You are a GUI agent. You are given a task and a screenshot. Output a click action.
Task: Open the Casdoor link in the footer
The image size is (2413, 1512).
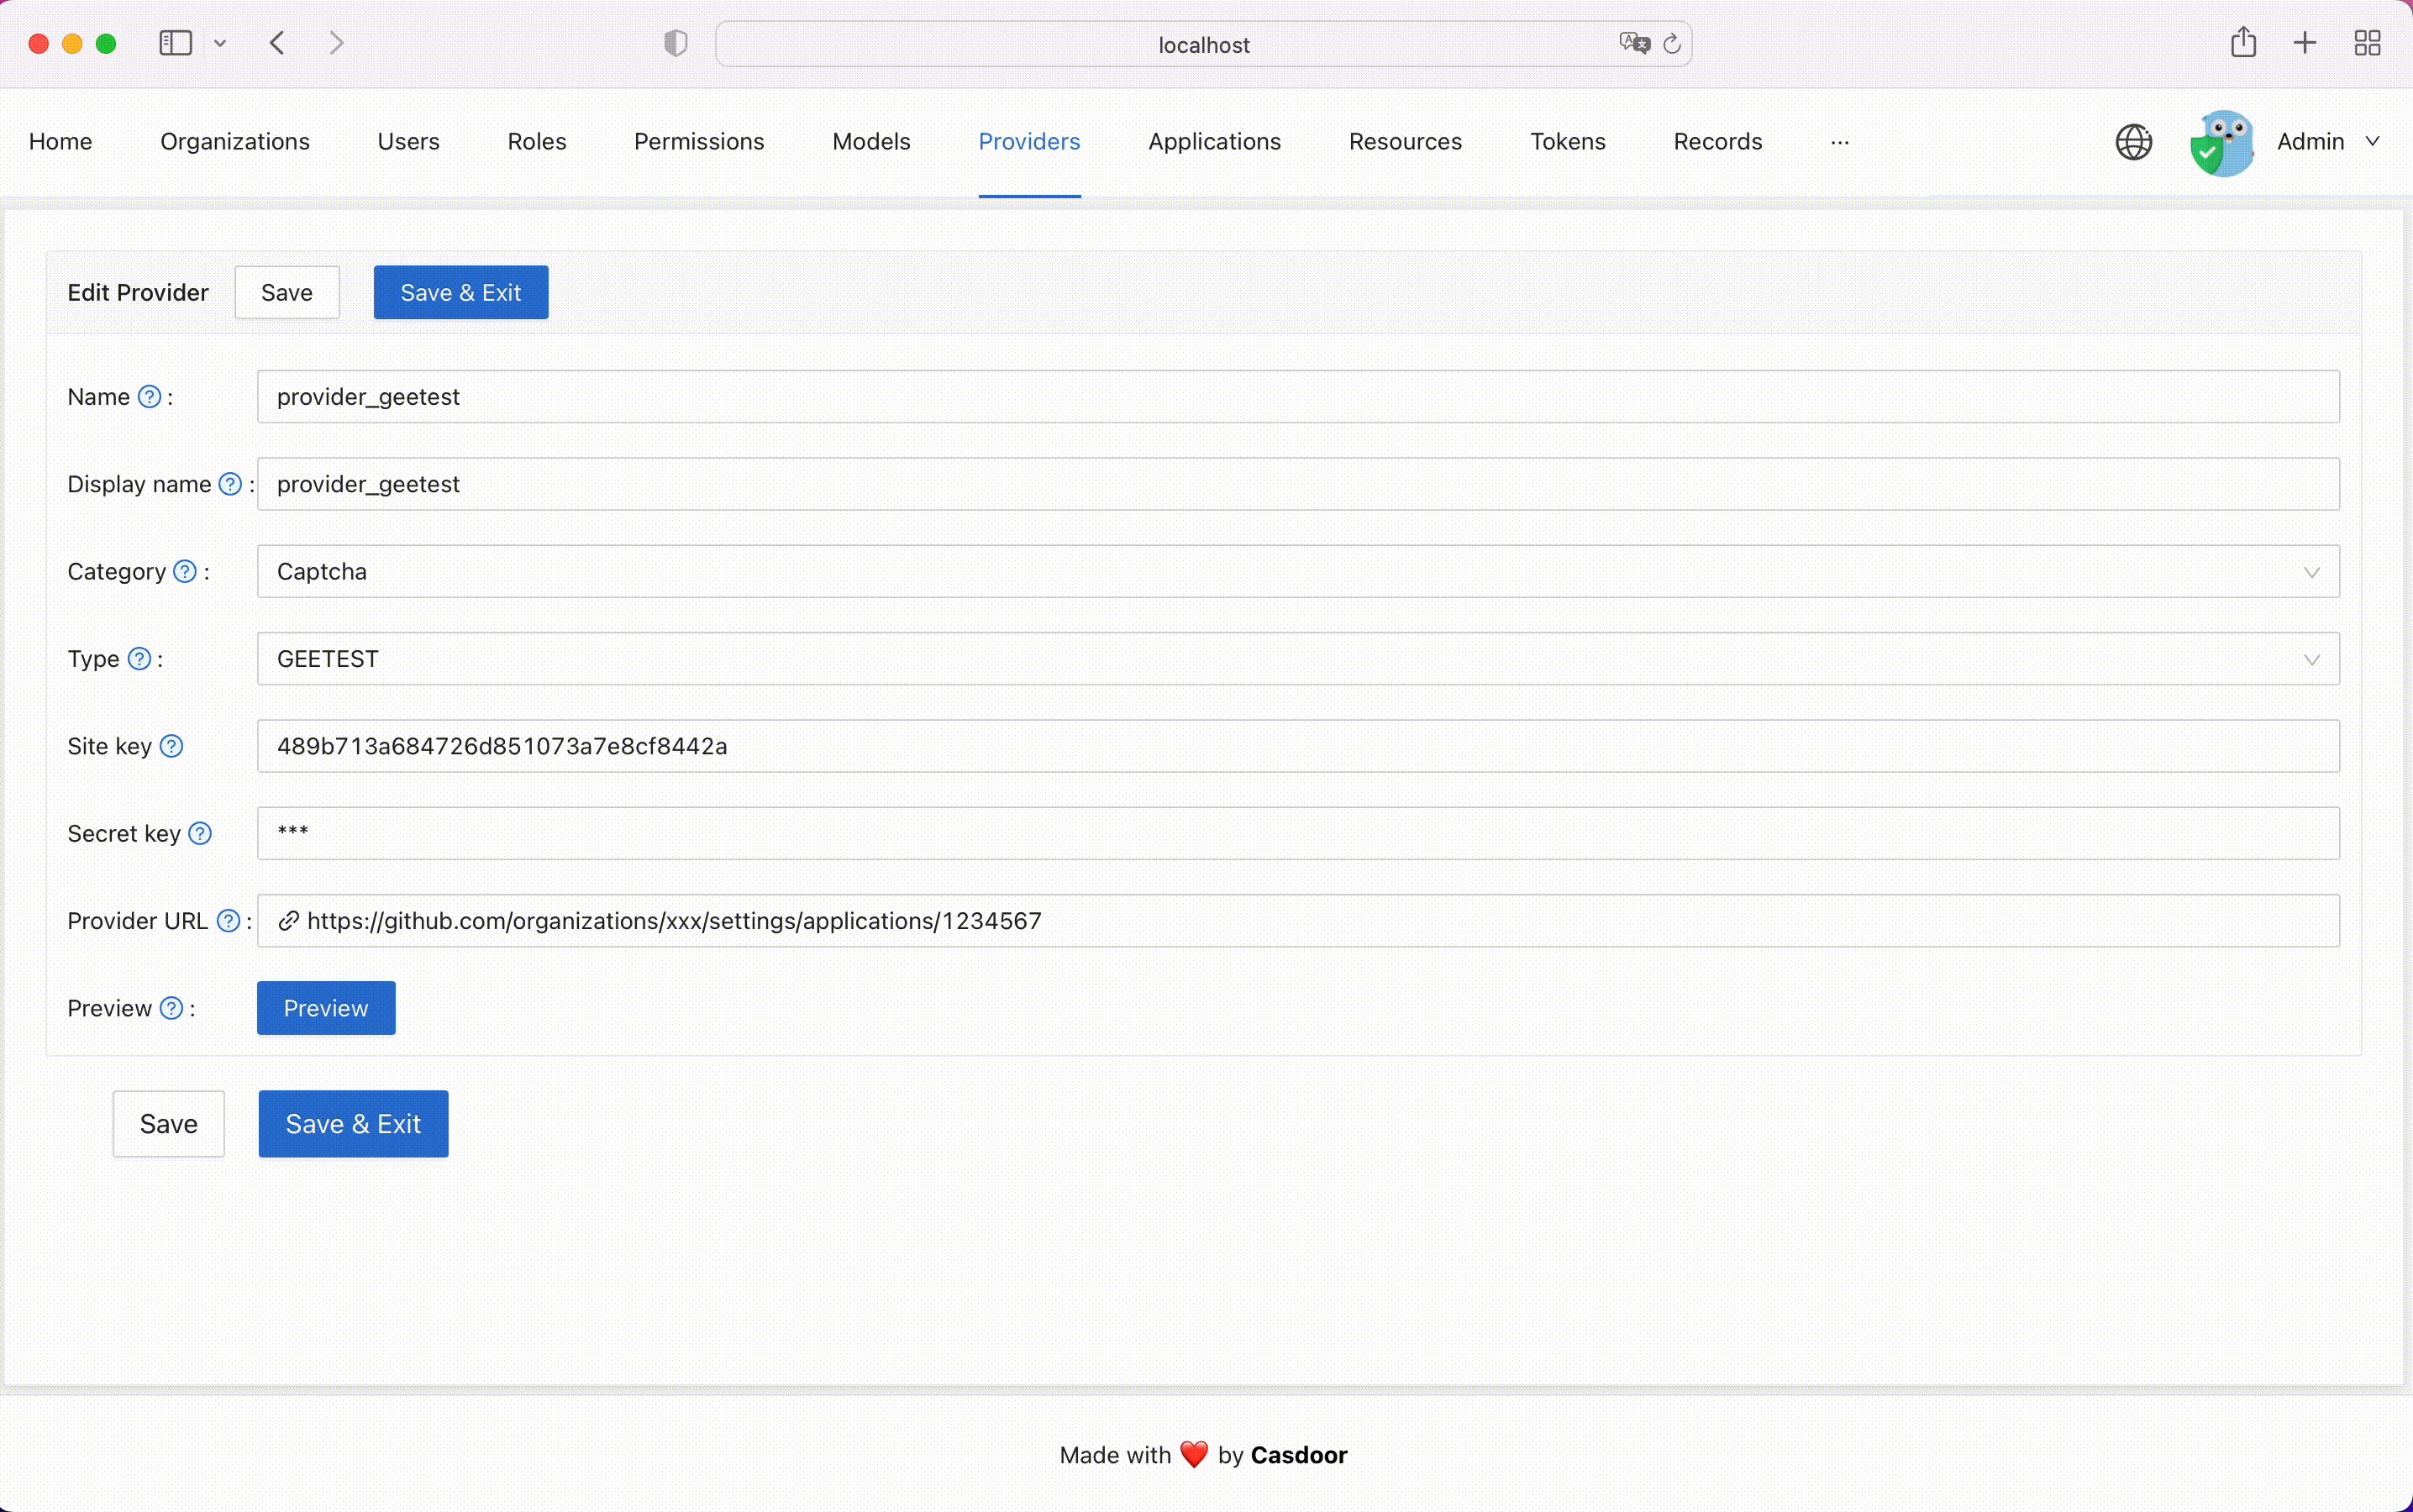coord(1297,1455)
